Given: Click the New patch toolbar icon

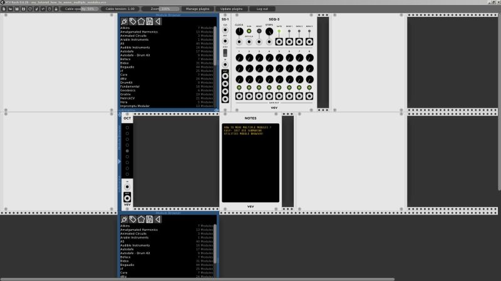Looking at the screenshot, I should (4, 9).
